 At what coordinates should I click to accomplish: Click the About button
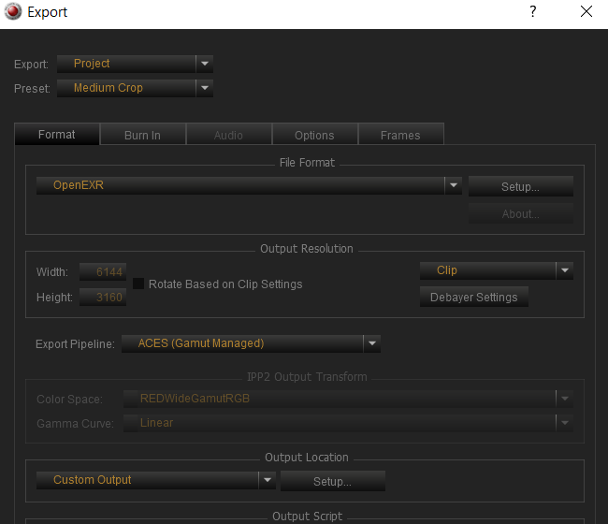(520, 213)
